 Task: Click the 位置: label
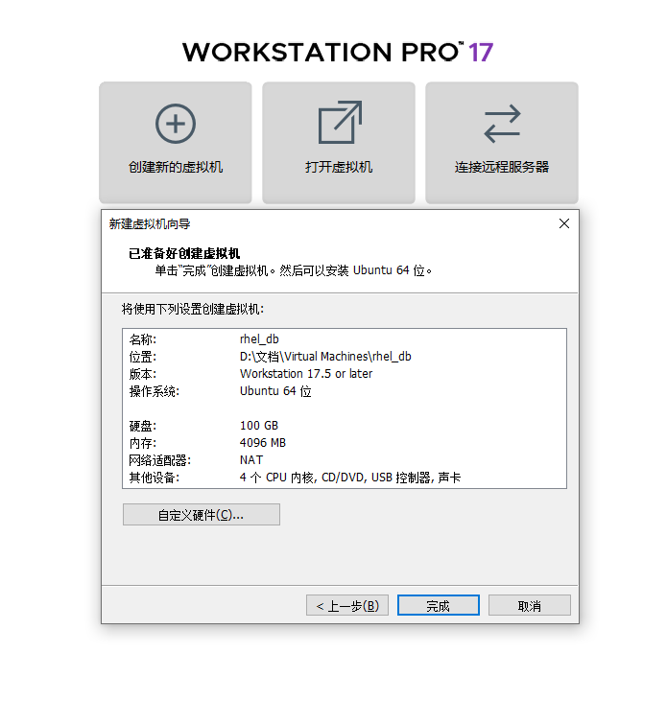coord(143,357)
